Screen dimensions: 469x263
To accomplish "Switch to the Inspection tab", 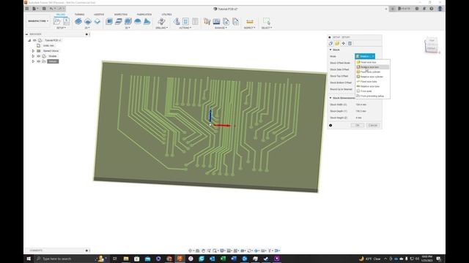I will (x=120, y=15).
